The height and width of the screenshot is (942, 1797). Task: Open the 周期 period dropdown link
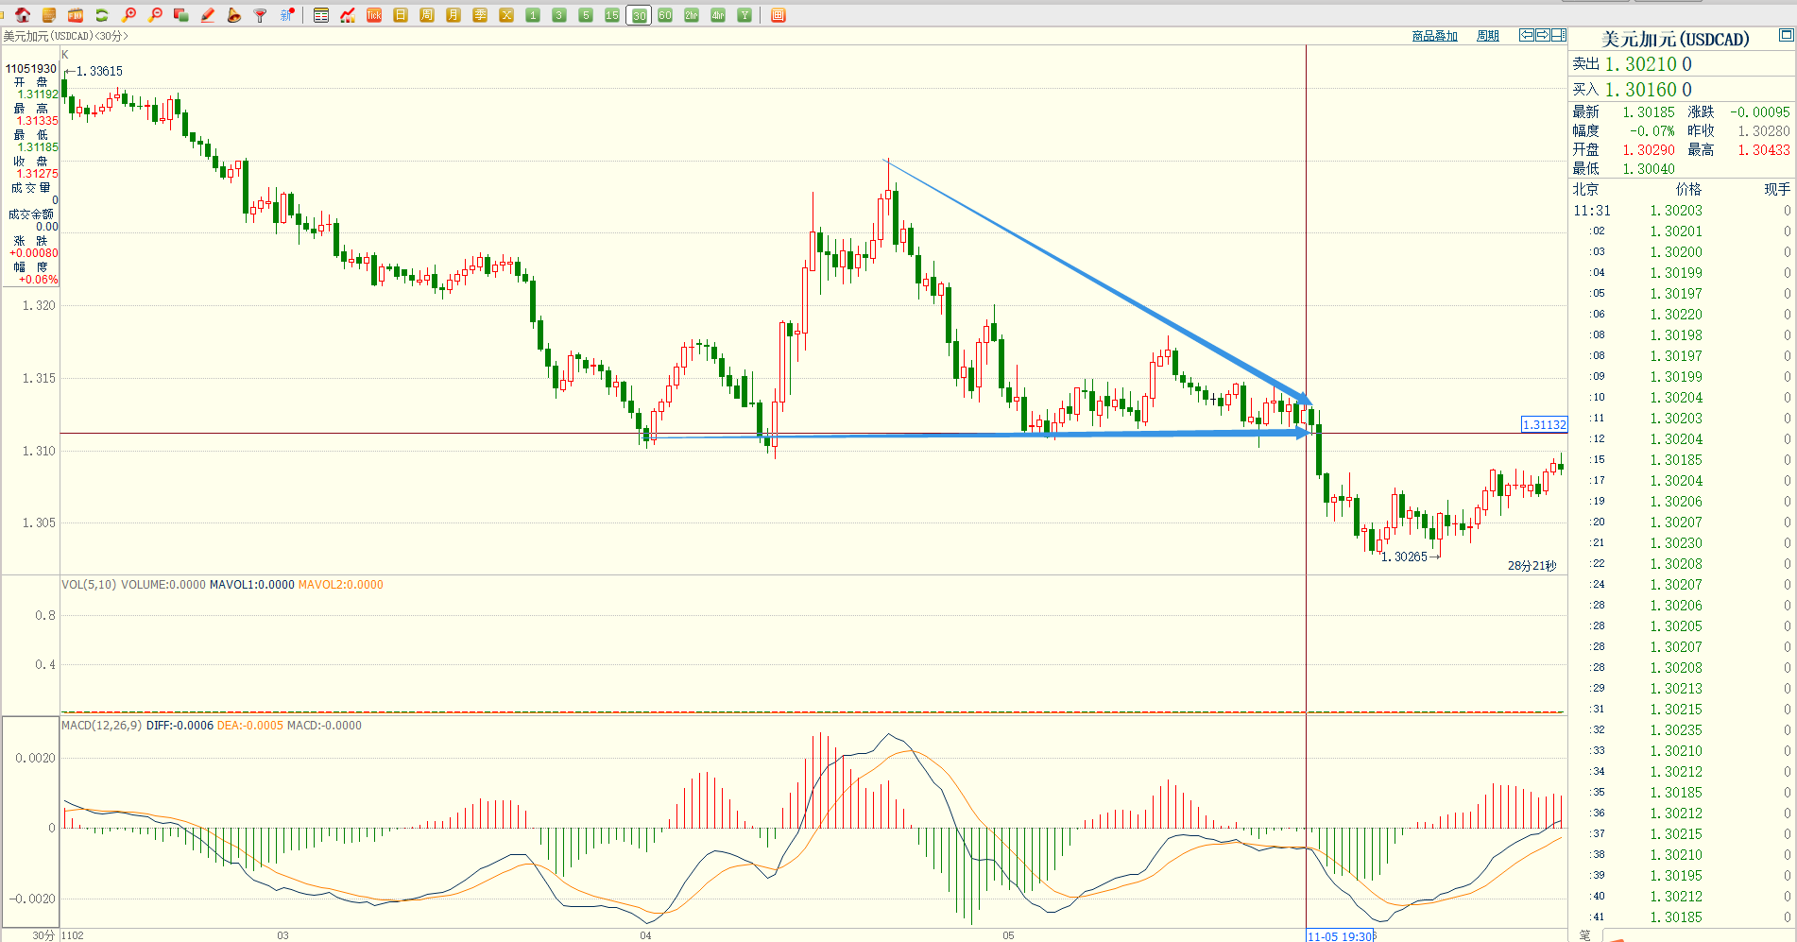tap(1487, 36)
